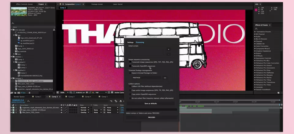Viewport: 294px width, 134px height.
Task: Click the << button beside FOOTAGE field
Action: coord(165,78)
